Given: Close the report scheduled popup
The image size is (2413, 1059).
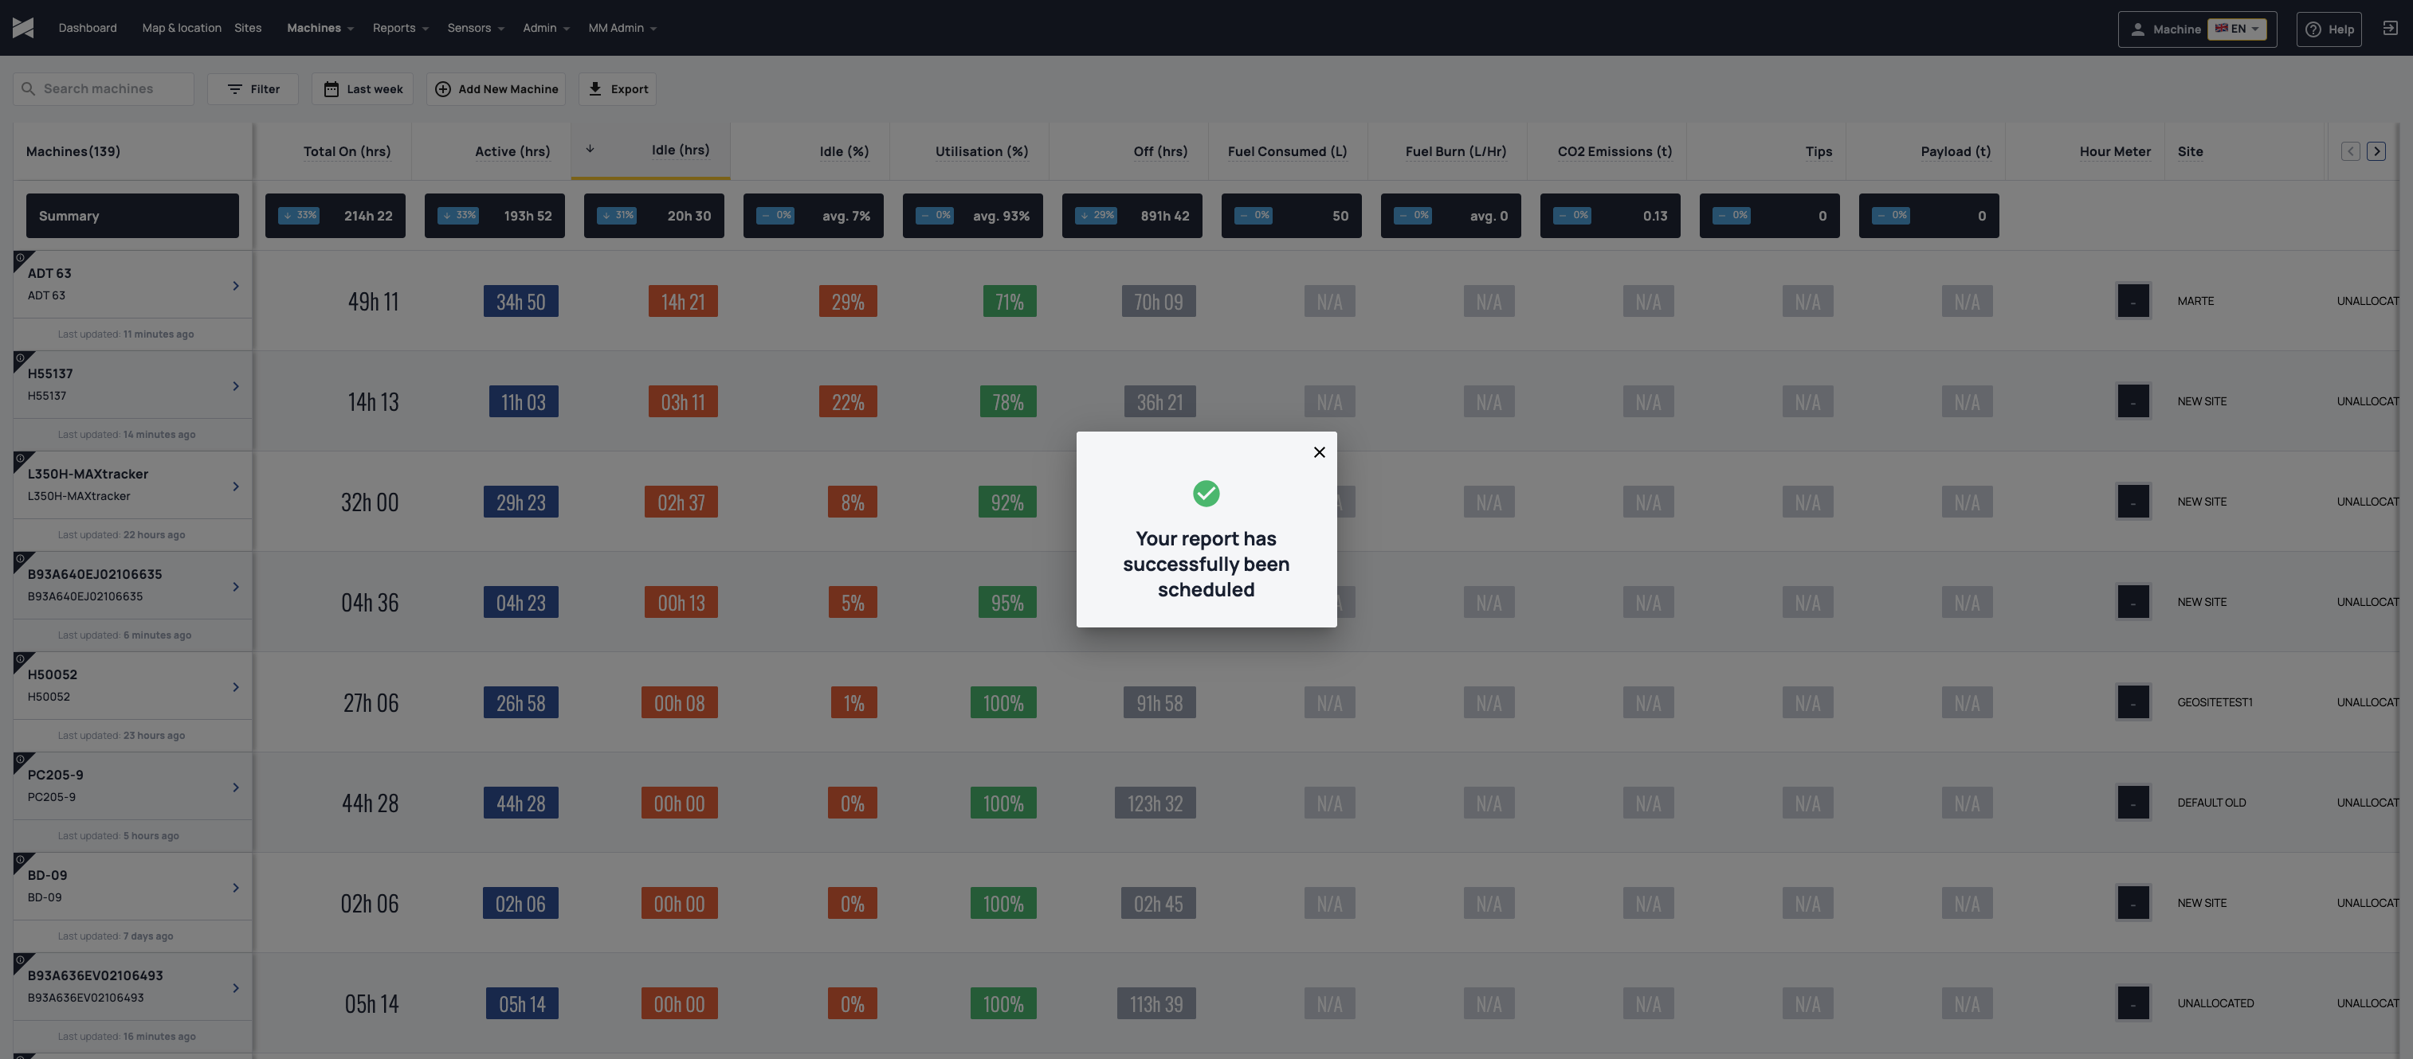Looking at the screenshot, I should click(1319, 452).
